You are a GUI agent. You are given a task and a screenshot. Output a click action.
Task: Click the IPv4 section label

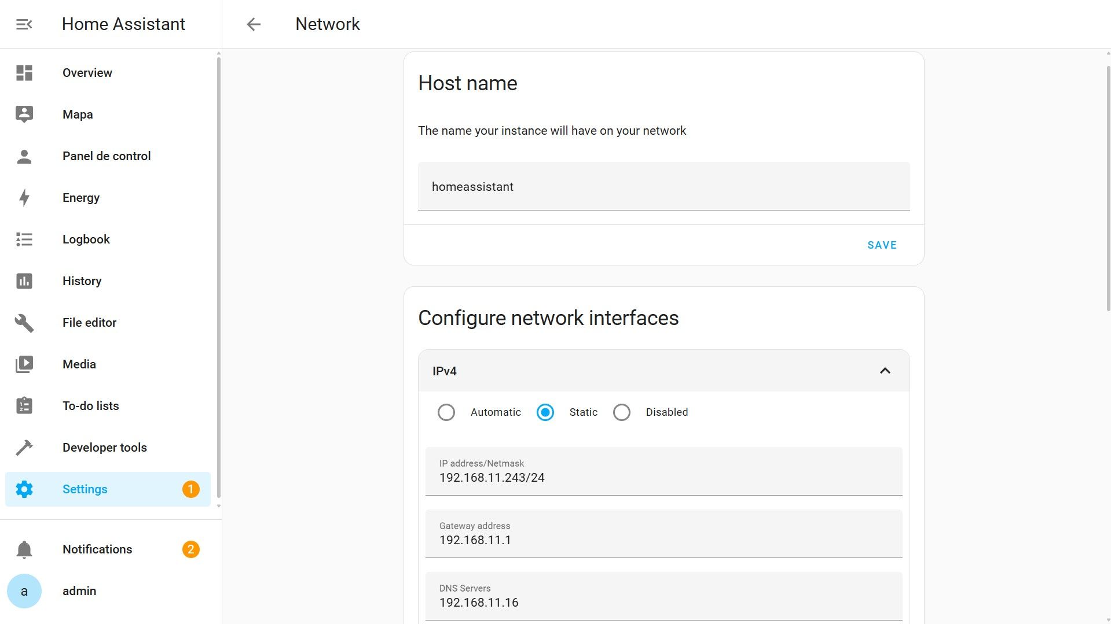pos(445,371)
